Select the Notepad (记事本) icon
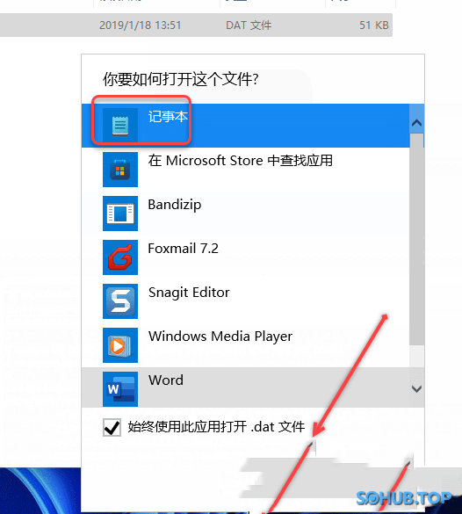 tap(120, 126)
